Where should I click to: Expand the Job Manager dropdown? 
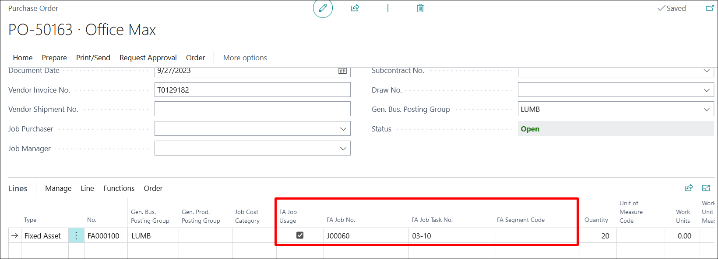click(343, 148)
